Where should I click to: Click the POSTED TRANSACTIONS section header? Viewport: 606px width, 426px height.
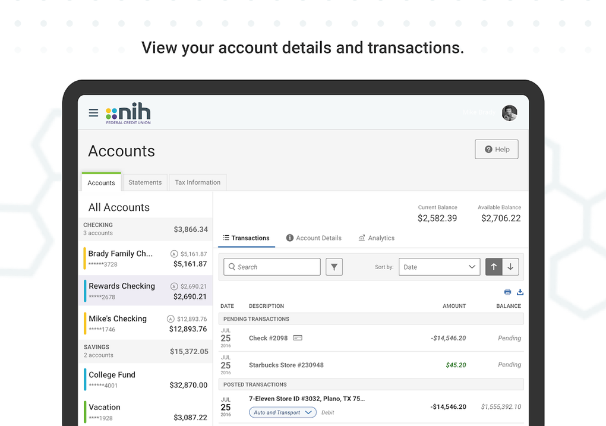[x=371, y=384]
